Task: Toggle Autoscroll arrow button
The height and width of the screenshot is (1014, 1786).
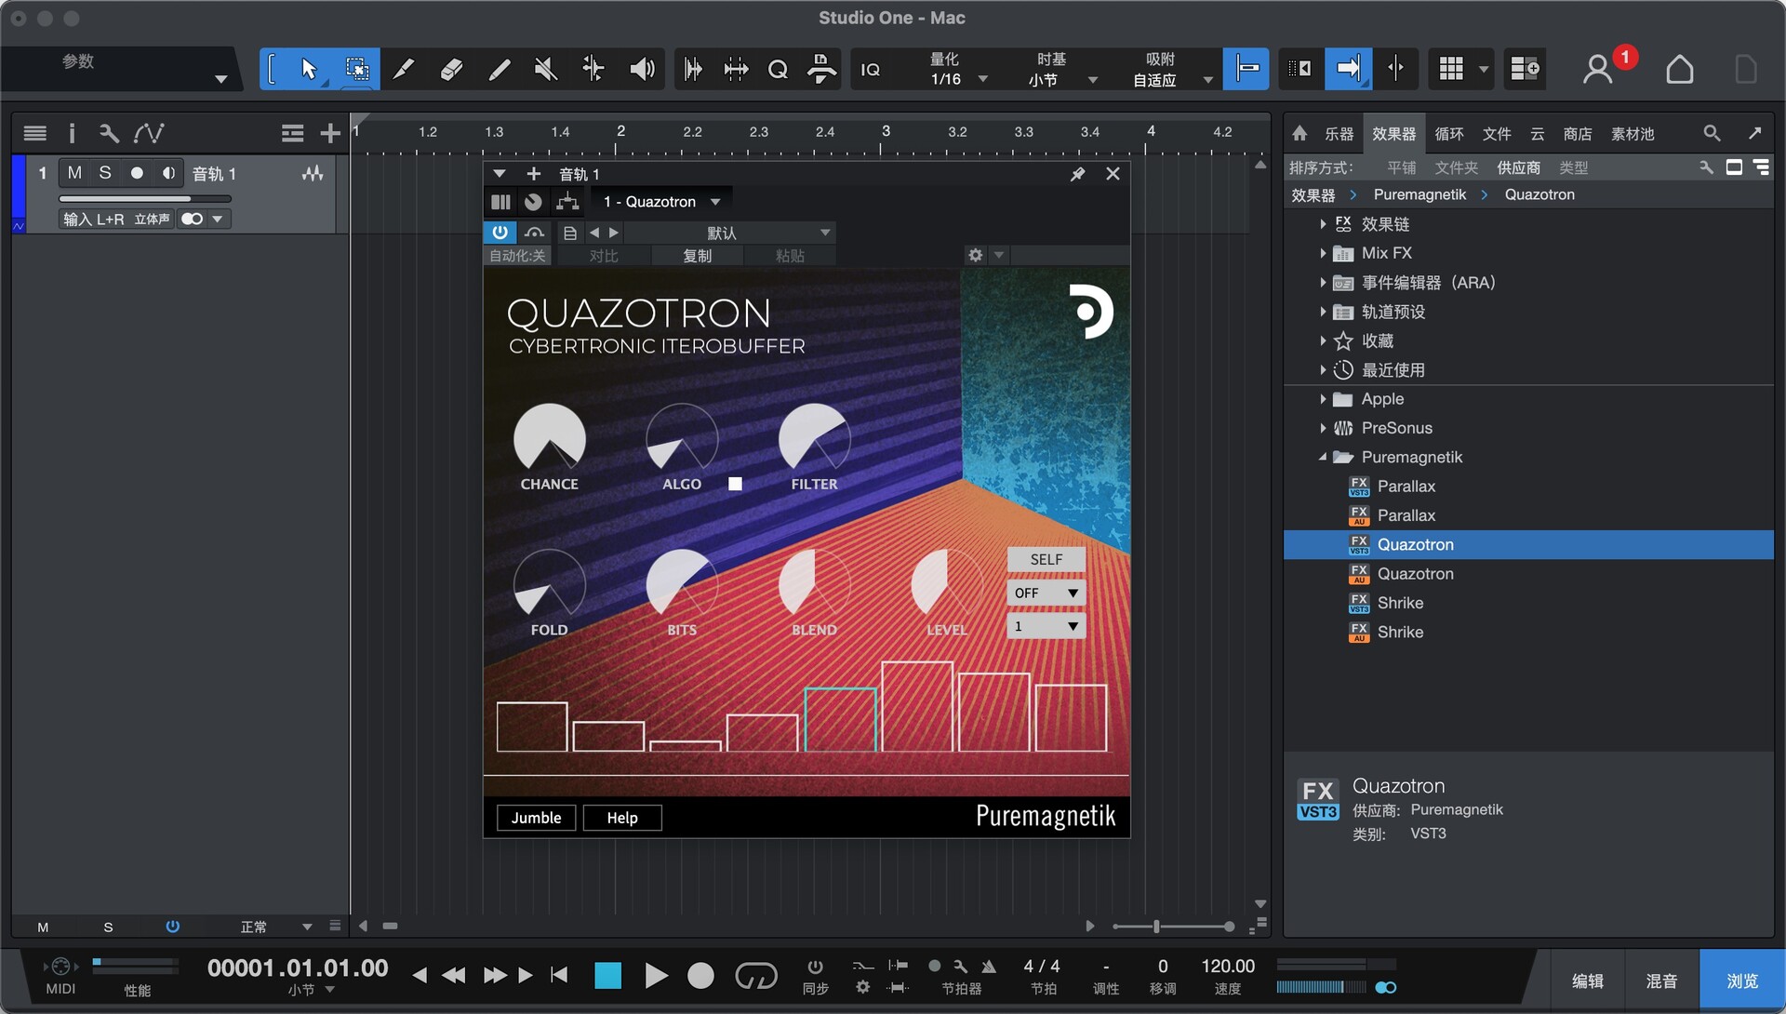Action: 1348,69
